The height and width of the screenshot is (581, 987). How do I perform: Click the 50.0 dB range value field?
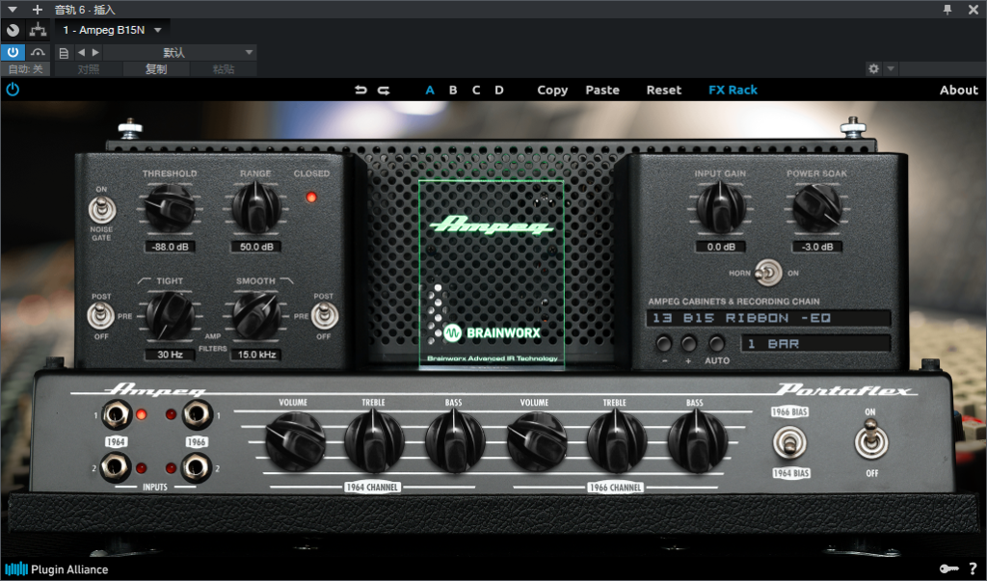(x=256, y=247)
